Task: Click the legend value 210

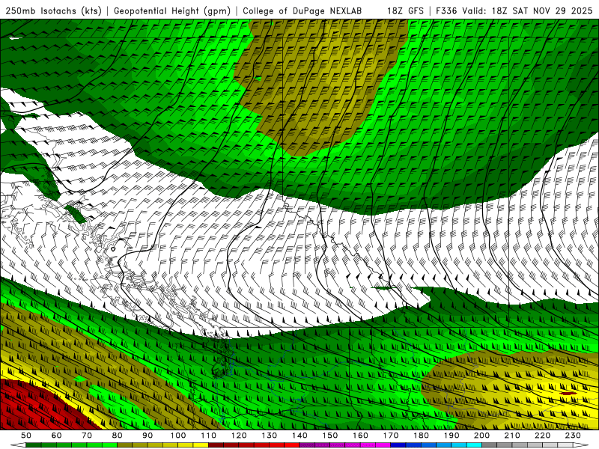Action: 512,436
